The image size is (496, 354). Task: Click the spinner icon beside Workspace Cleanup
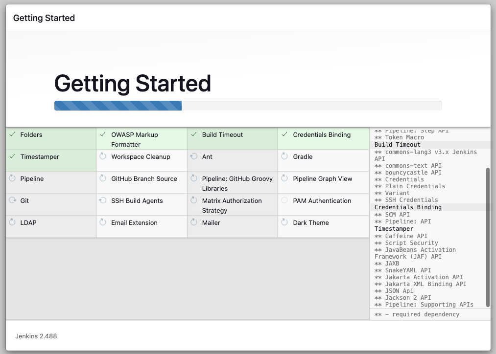pyautogui.click(x=103, y=156)
